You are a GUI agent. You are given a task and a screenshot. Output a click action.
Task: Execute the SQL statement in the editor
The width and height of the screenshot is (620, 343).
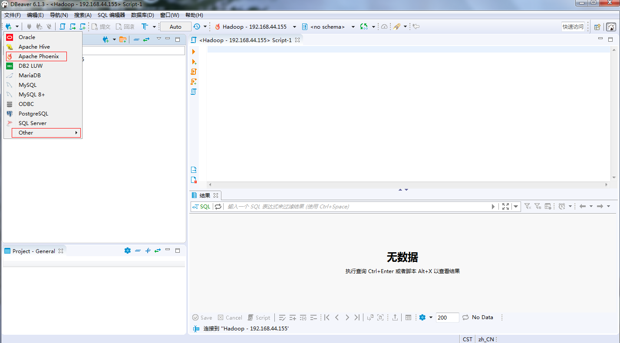[193, 51]
